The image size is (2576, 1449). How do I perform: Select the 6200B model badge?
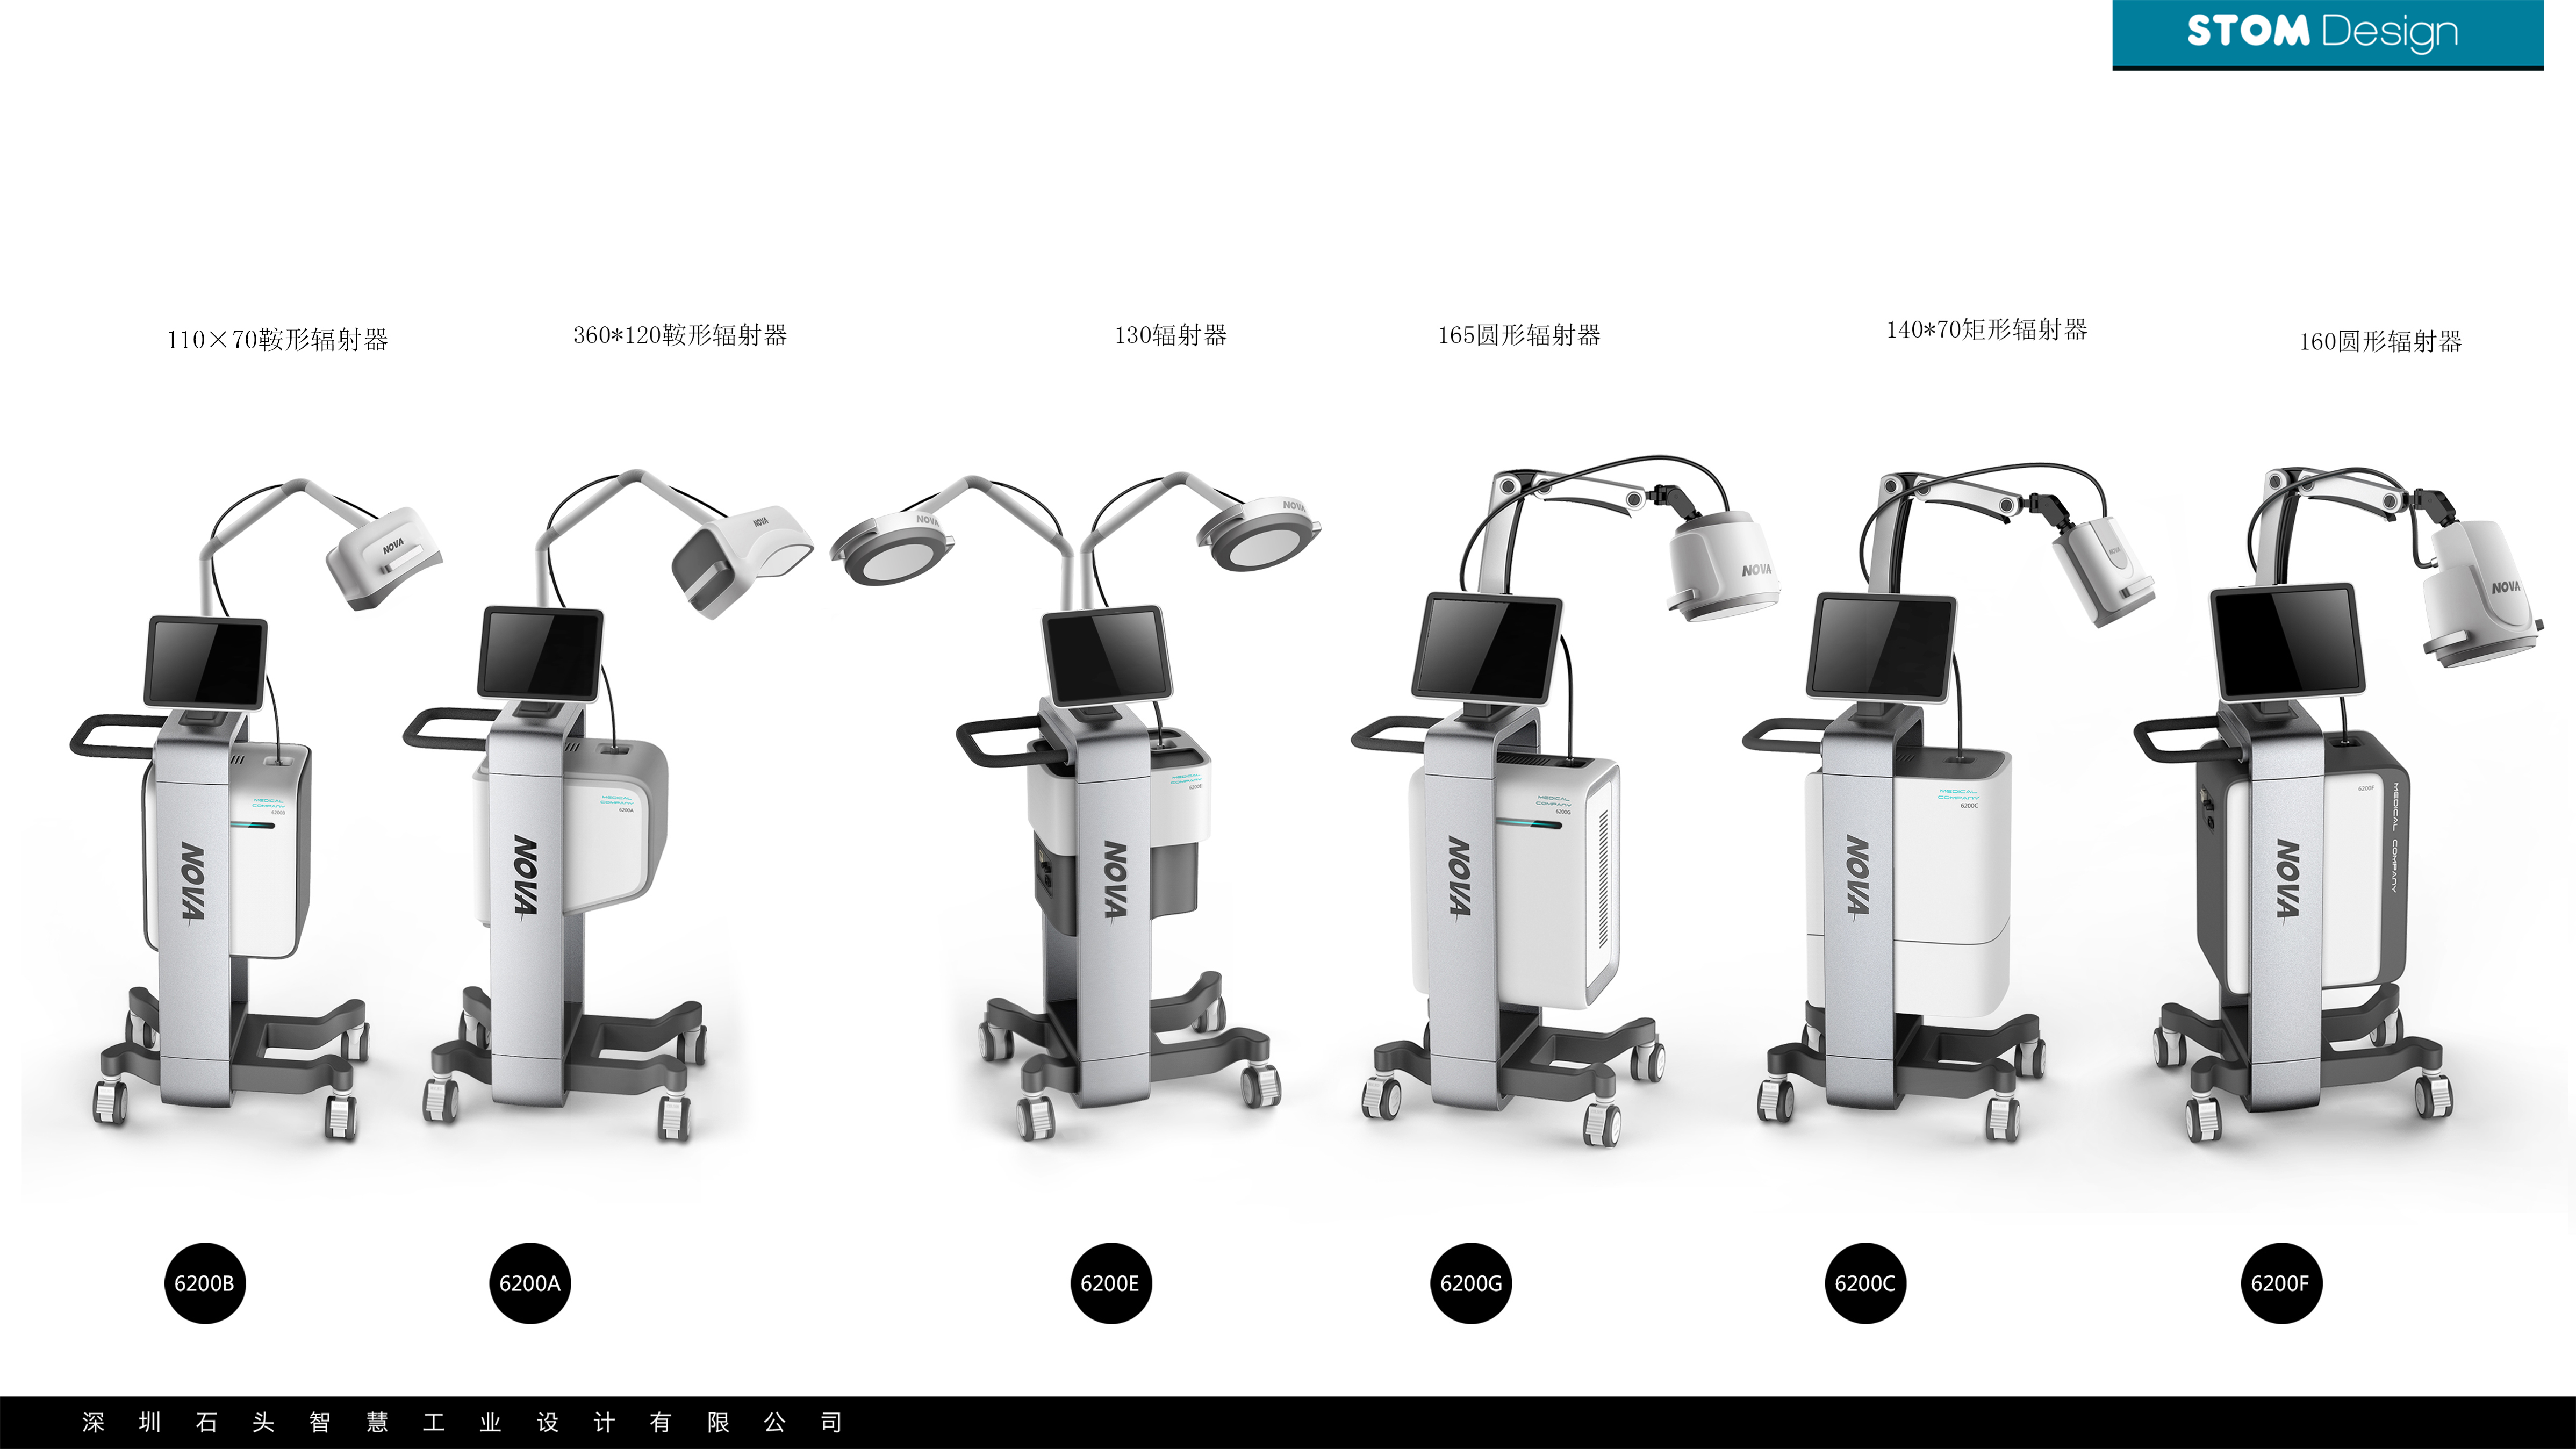[x=204, y=1283]
